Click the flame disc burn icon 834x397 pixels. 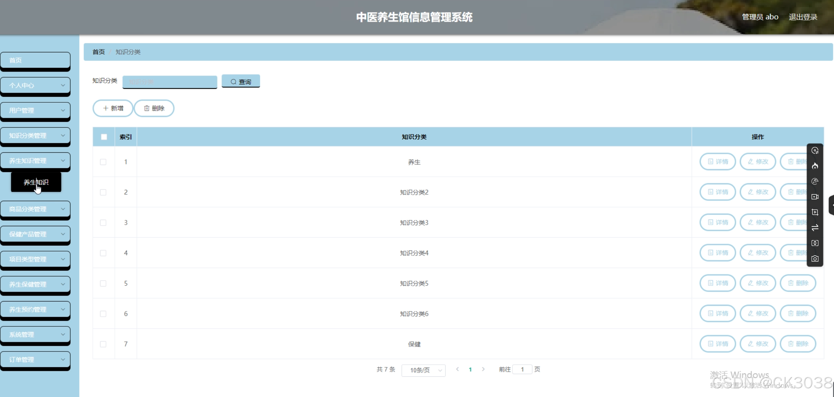815,166
